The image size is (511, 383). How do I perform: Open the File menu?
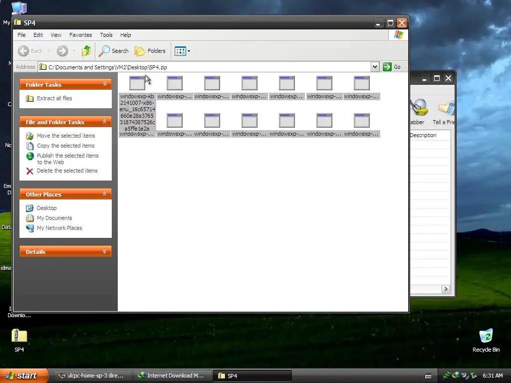coord(21,35)
